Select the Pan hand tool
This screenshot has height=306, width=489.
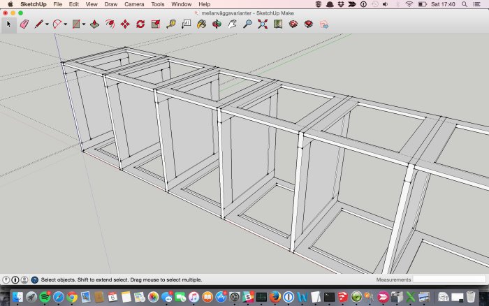click(232, 24)
